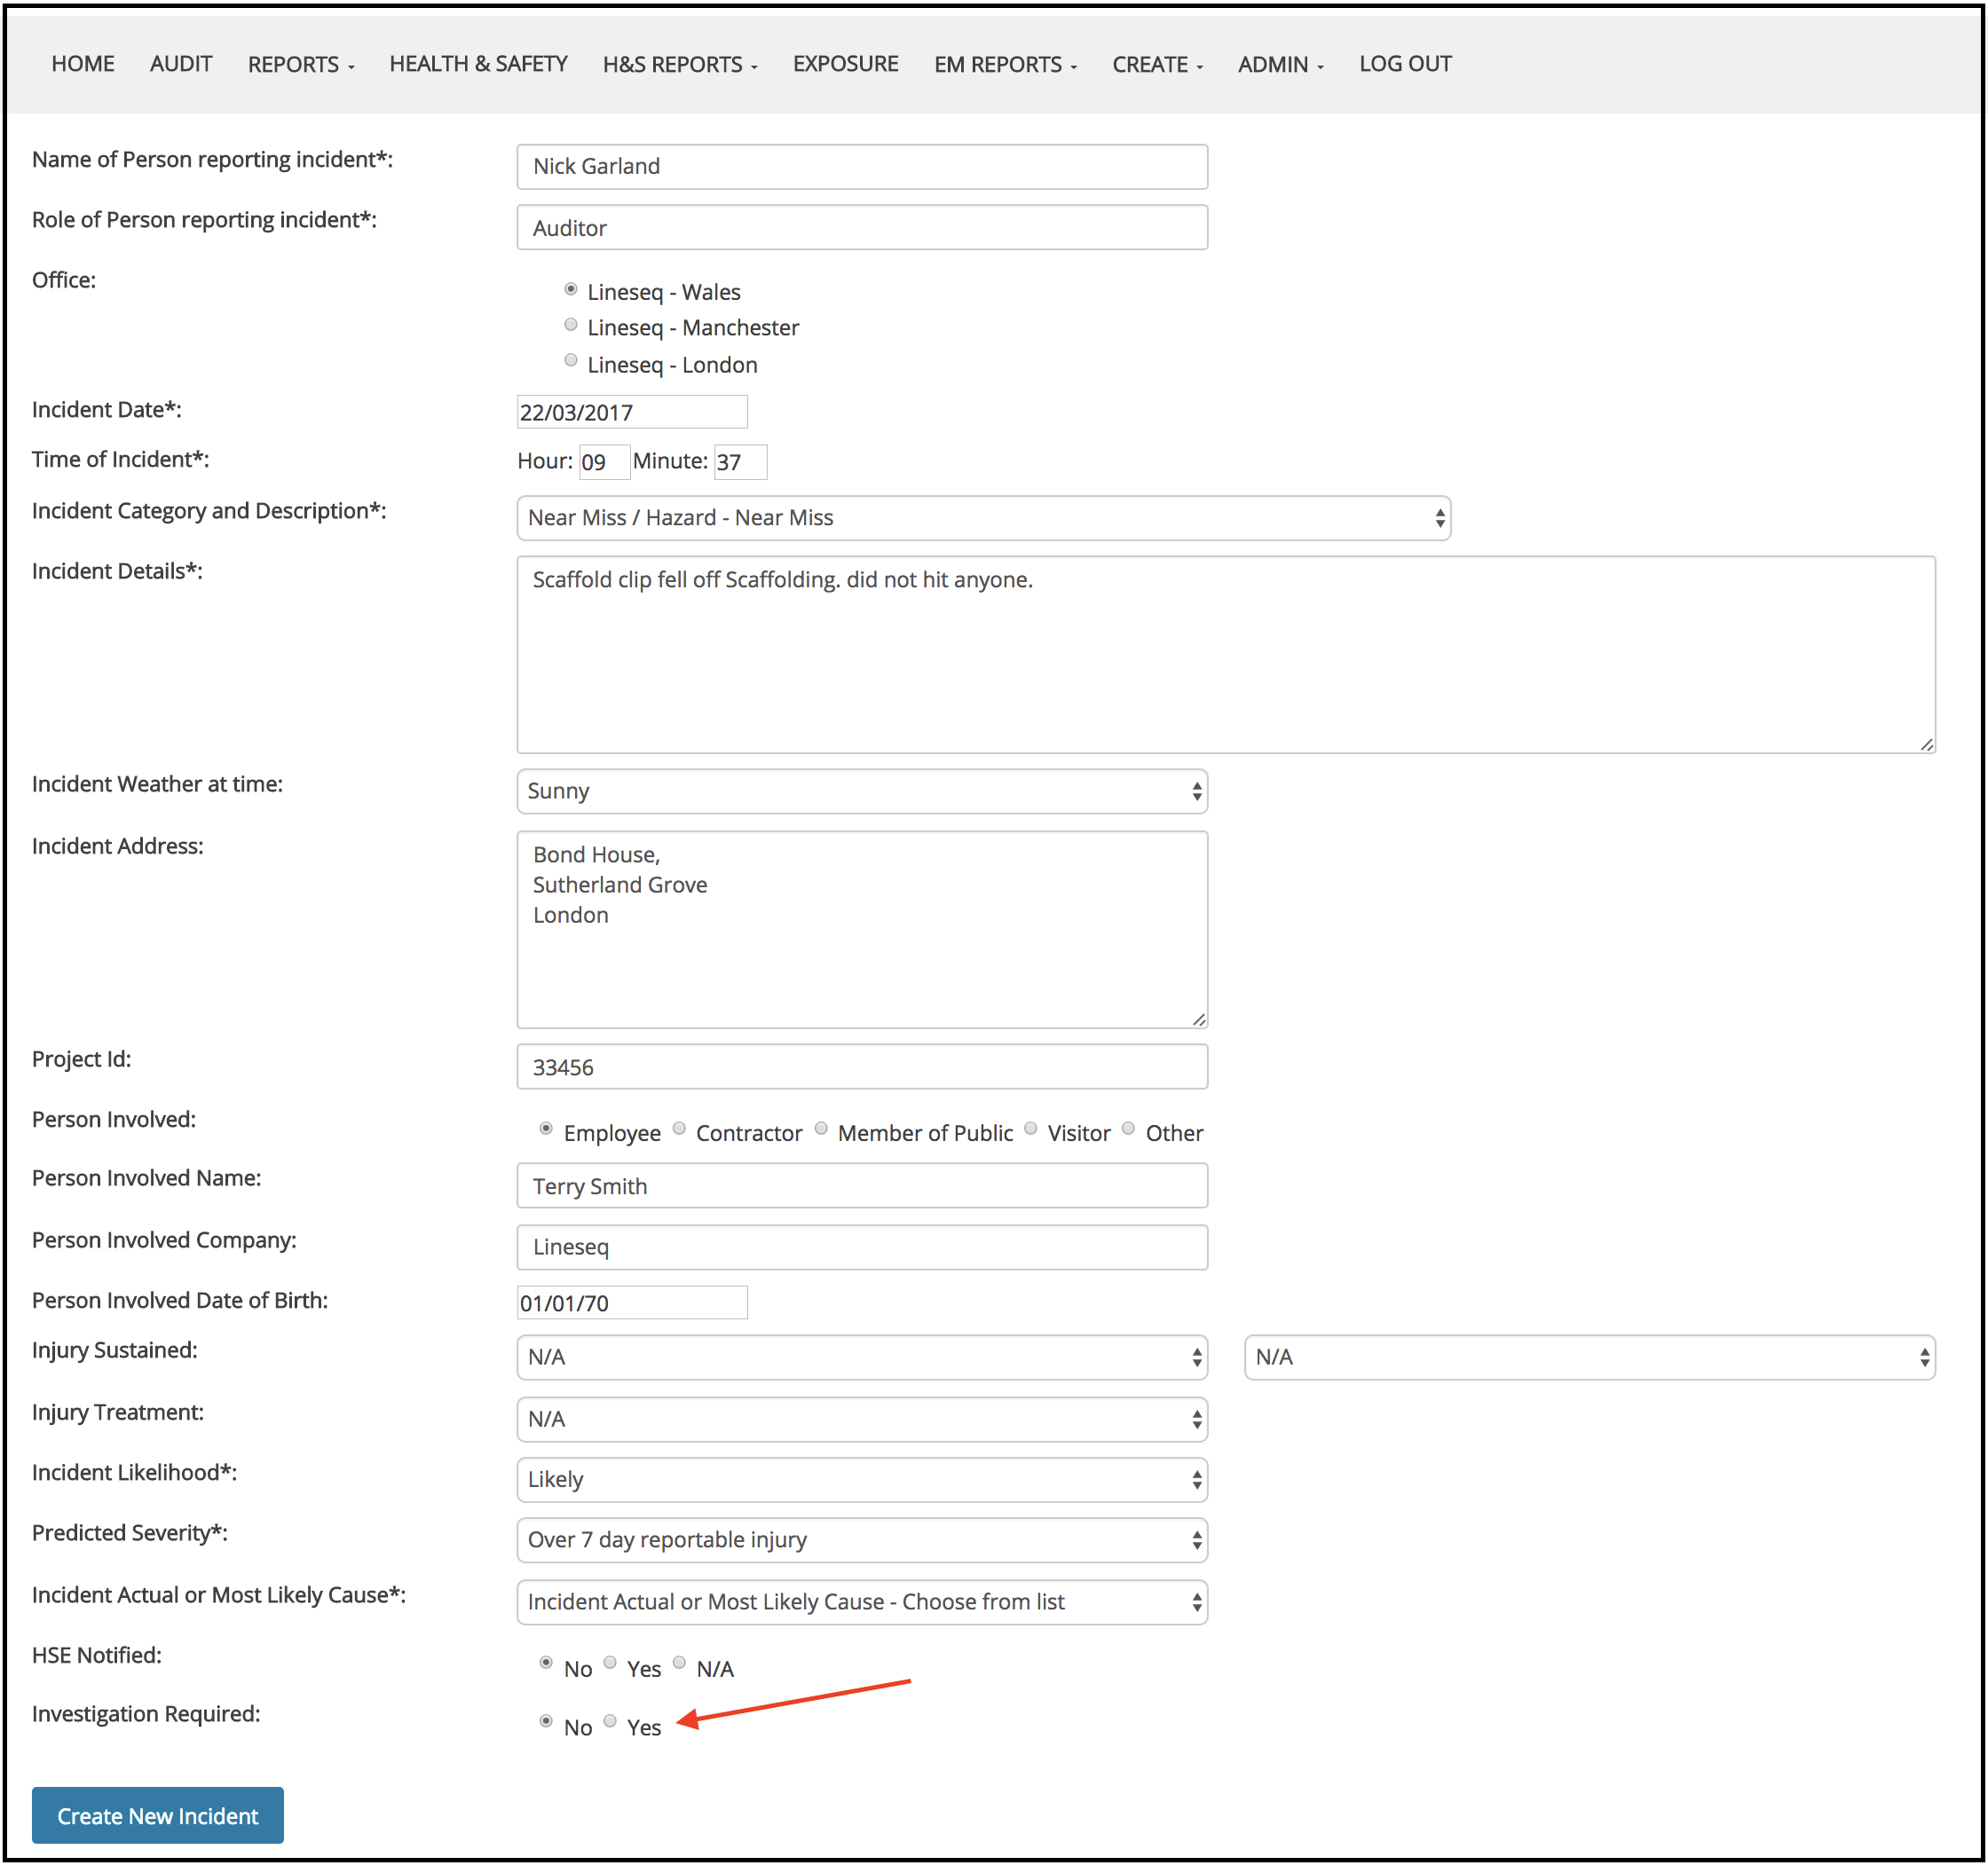Click the Create New Incident button

[158, 1816]
